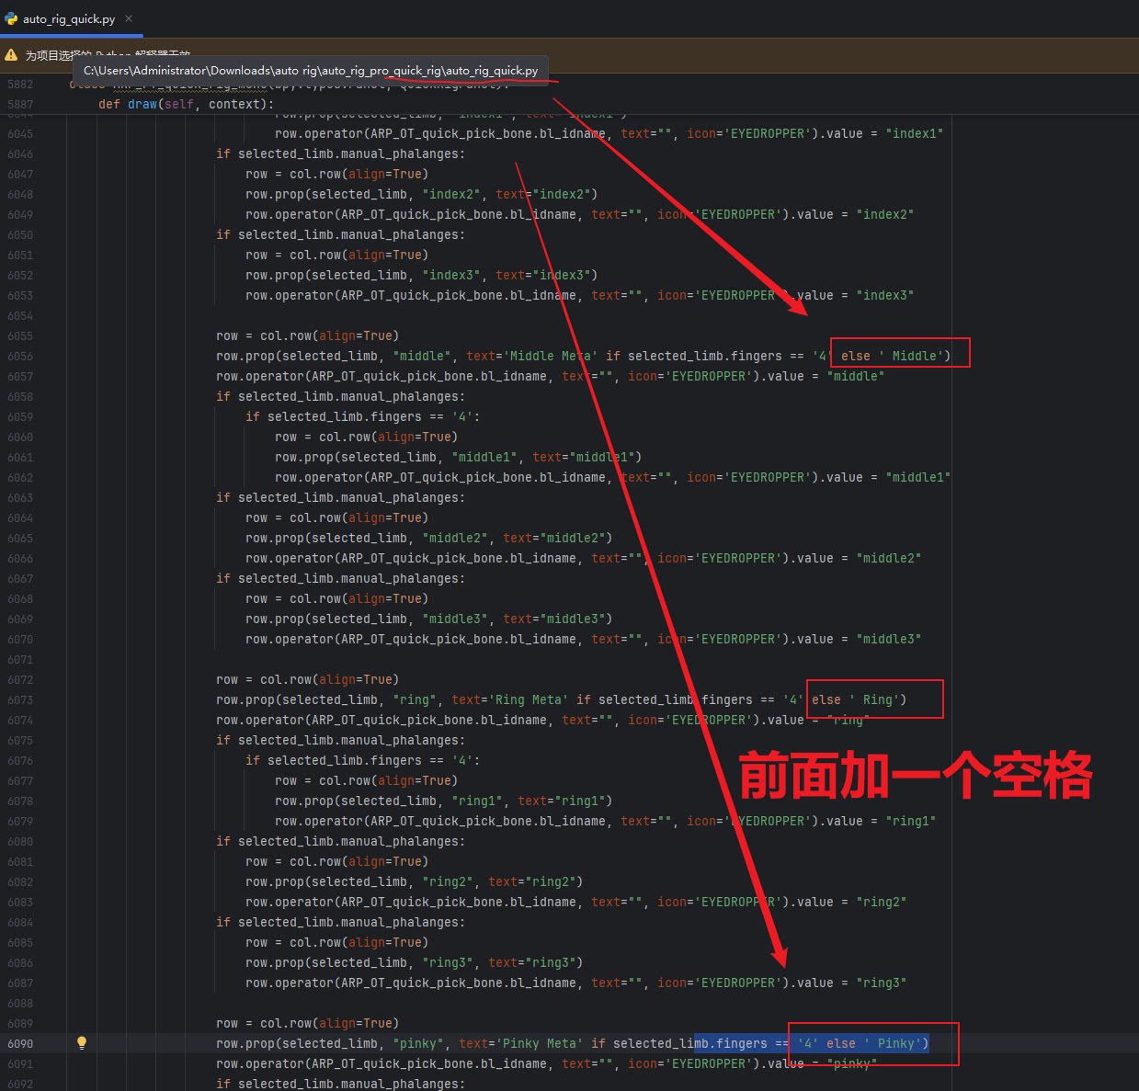The image size is (1139, 1091).
Task: Click 'row = col.row(align=True)' on line 6055
Action: coord(307,335)
